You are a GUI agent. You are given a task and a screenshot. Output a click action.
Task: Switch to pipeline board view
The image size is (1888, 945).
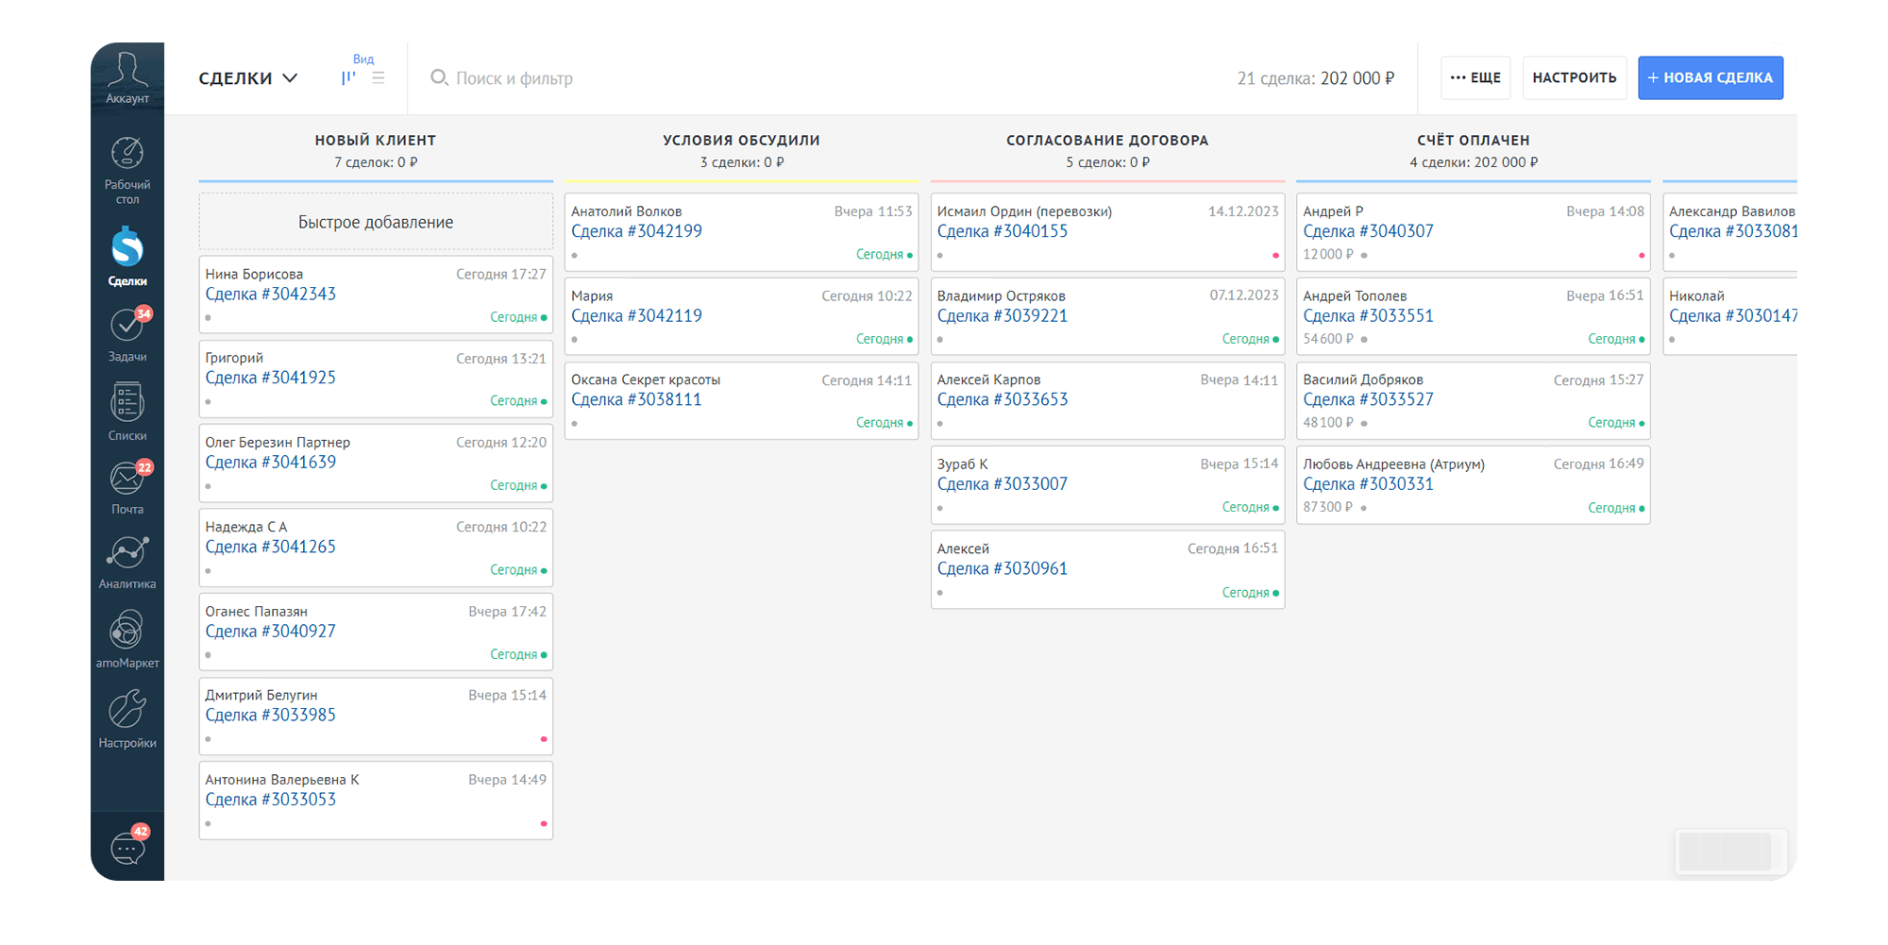[348, 78]
